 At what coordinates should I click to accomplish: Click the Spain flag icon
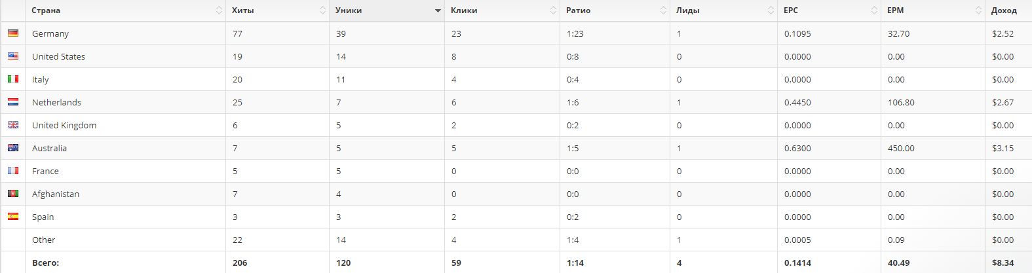(x=13, y=217)
